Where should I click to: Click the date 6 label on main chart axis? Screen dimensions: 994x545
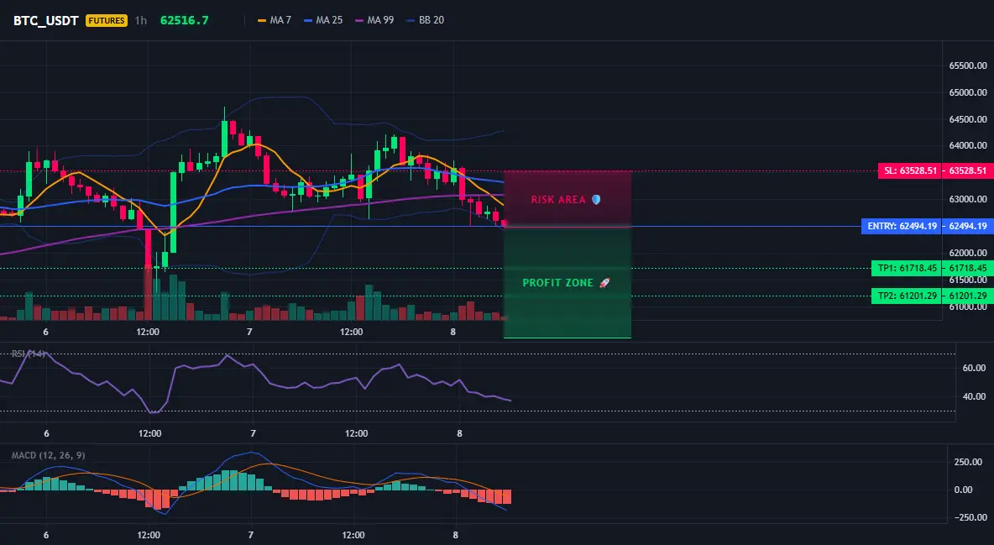point(45,332)
